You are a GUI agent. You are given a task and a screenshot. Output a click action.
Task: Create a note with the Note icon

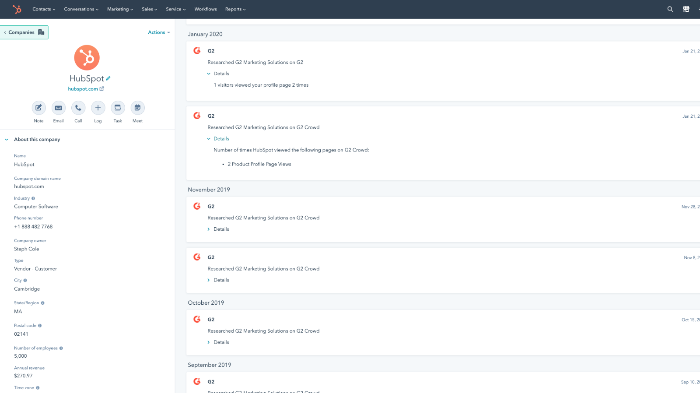[x=38, y=108]
